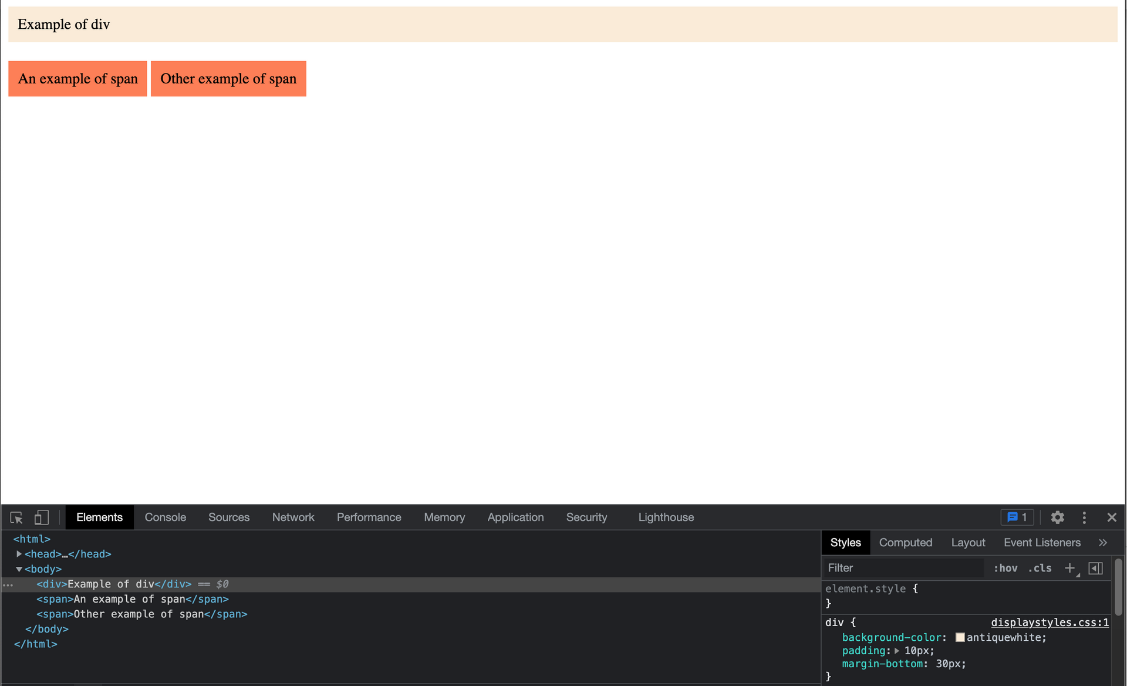
Task: Select the closing body tag row
Action: pyautogui.click(x=47, y=629)
